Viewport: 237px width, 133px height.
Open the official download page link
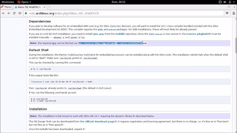(x=98, y=122)
